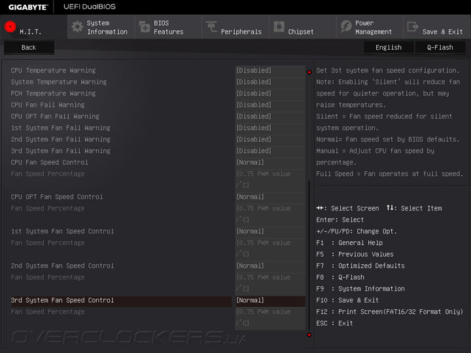Toggle CPU Fan Fail Warning setting
Viewport: 471px width, 353px height.
(270, 105)
